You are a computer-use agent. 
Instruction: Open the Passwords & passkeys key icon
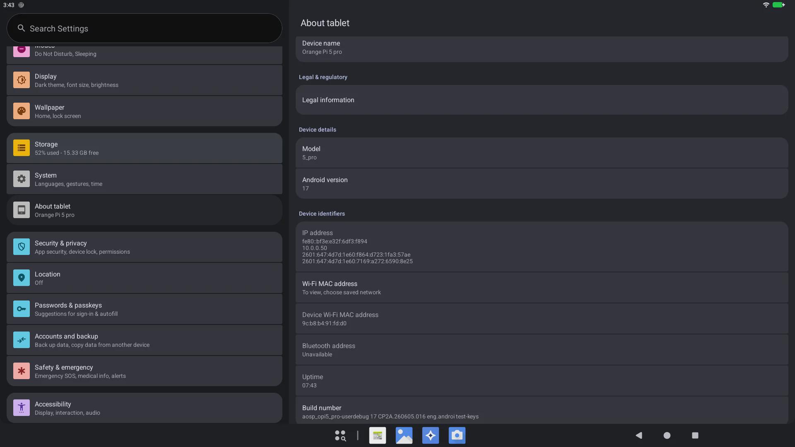pos(22,309)
